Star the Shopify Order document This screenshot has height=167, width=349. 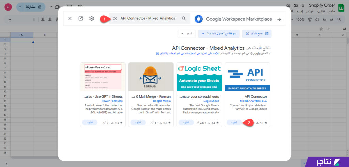click(303, 5)
